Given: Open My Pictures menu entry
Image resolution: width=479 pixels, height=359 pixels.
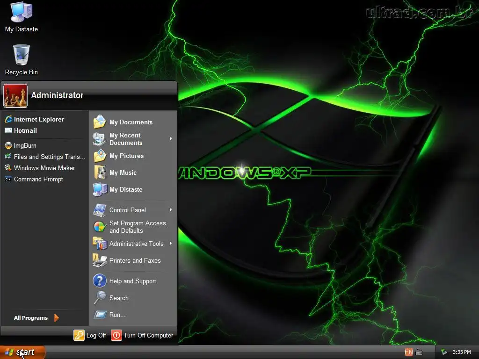Looking at the screenshot, I should [x=133, y=156].
